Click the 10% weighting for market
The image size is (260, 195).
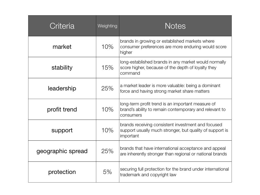107,47
